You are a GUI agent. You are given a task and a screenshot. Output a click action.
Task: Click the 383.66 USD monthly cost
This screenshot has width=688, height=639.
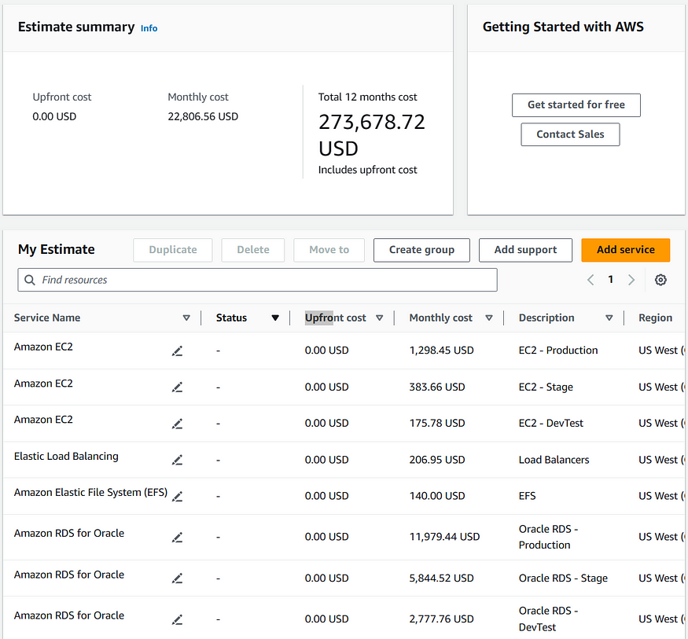[437, 387]
